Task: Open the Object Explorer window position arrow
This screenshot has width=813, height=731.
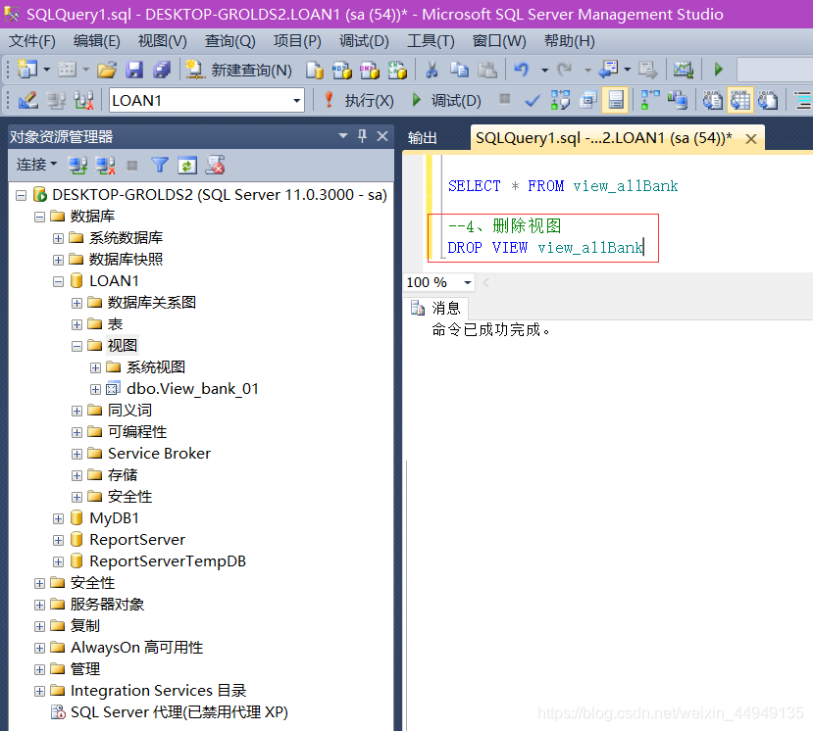Action: (342, 136)
